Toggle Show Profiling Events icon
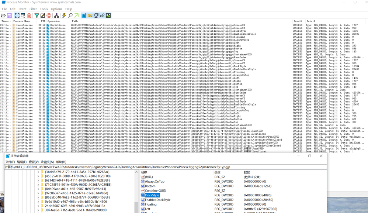Screen dimensions: 368x213 click(108, 16)
